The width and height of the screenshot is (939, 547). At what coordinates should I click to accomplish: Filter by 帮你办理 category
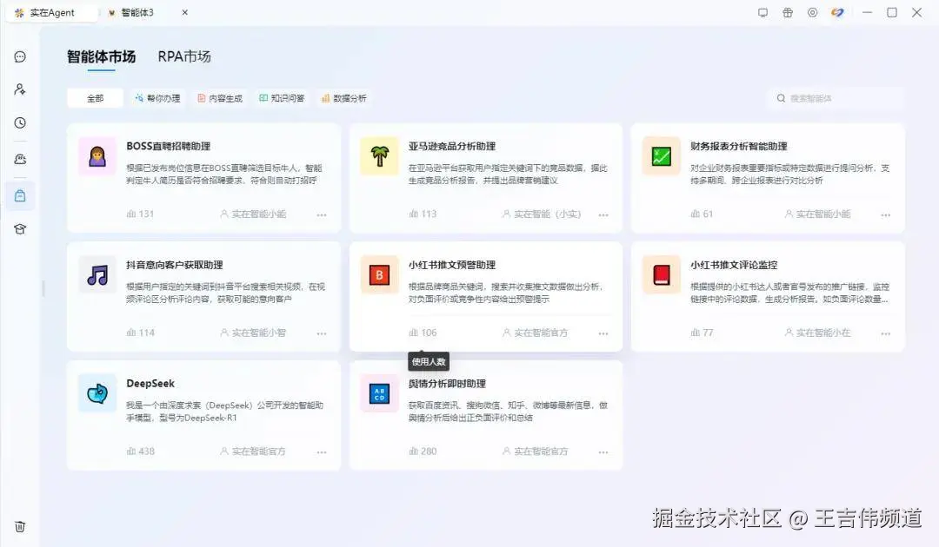pyautogui.click(x=158, y=98)
